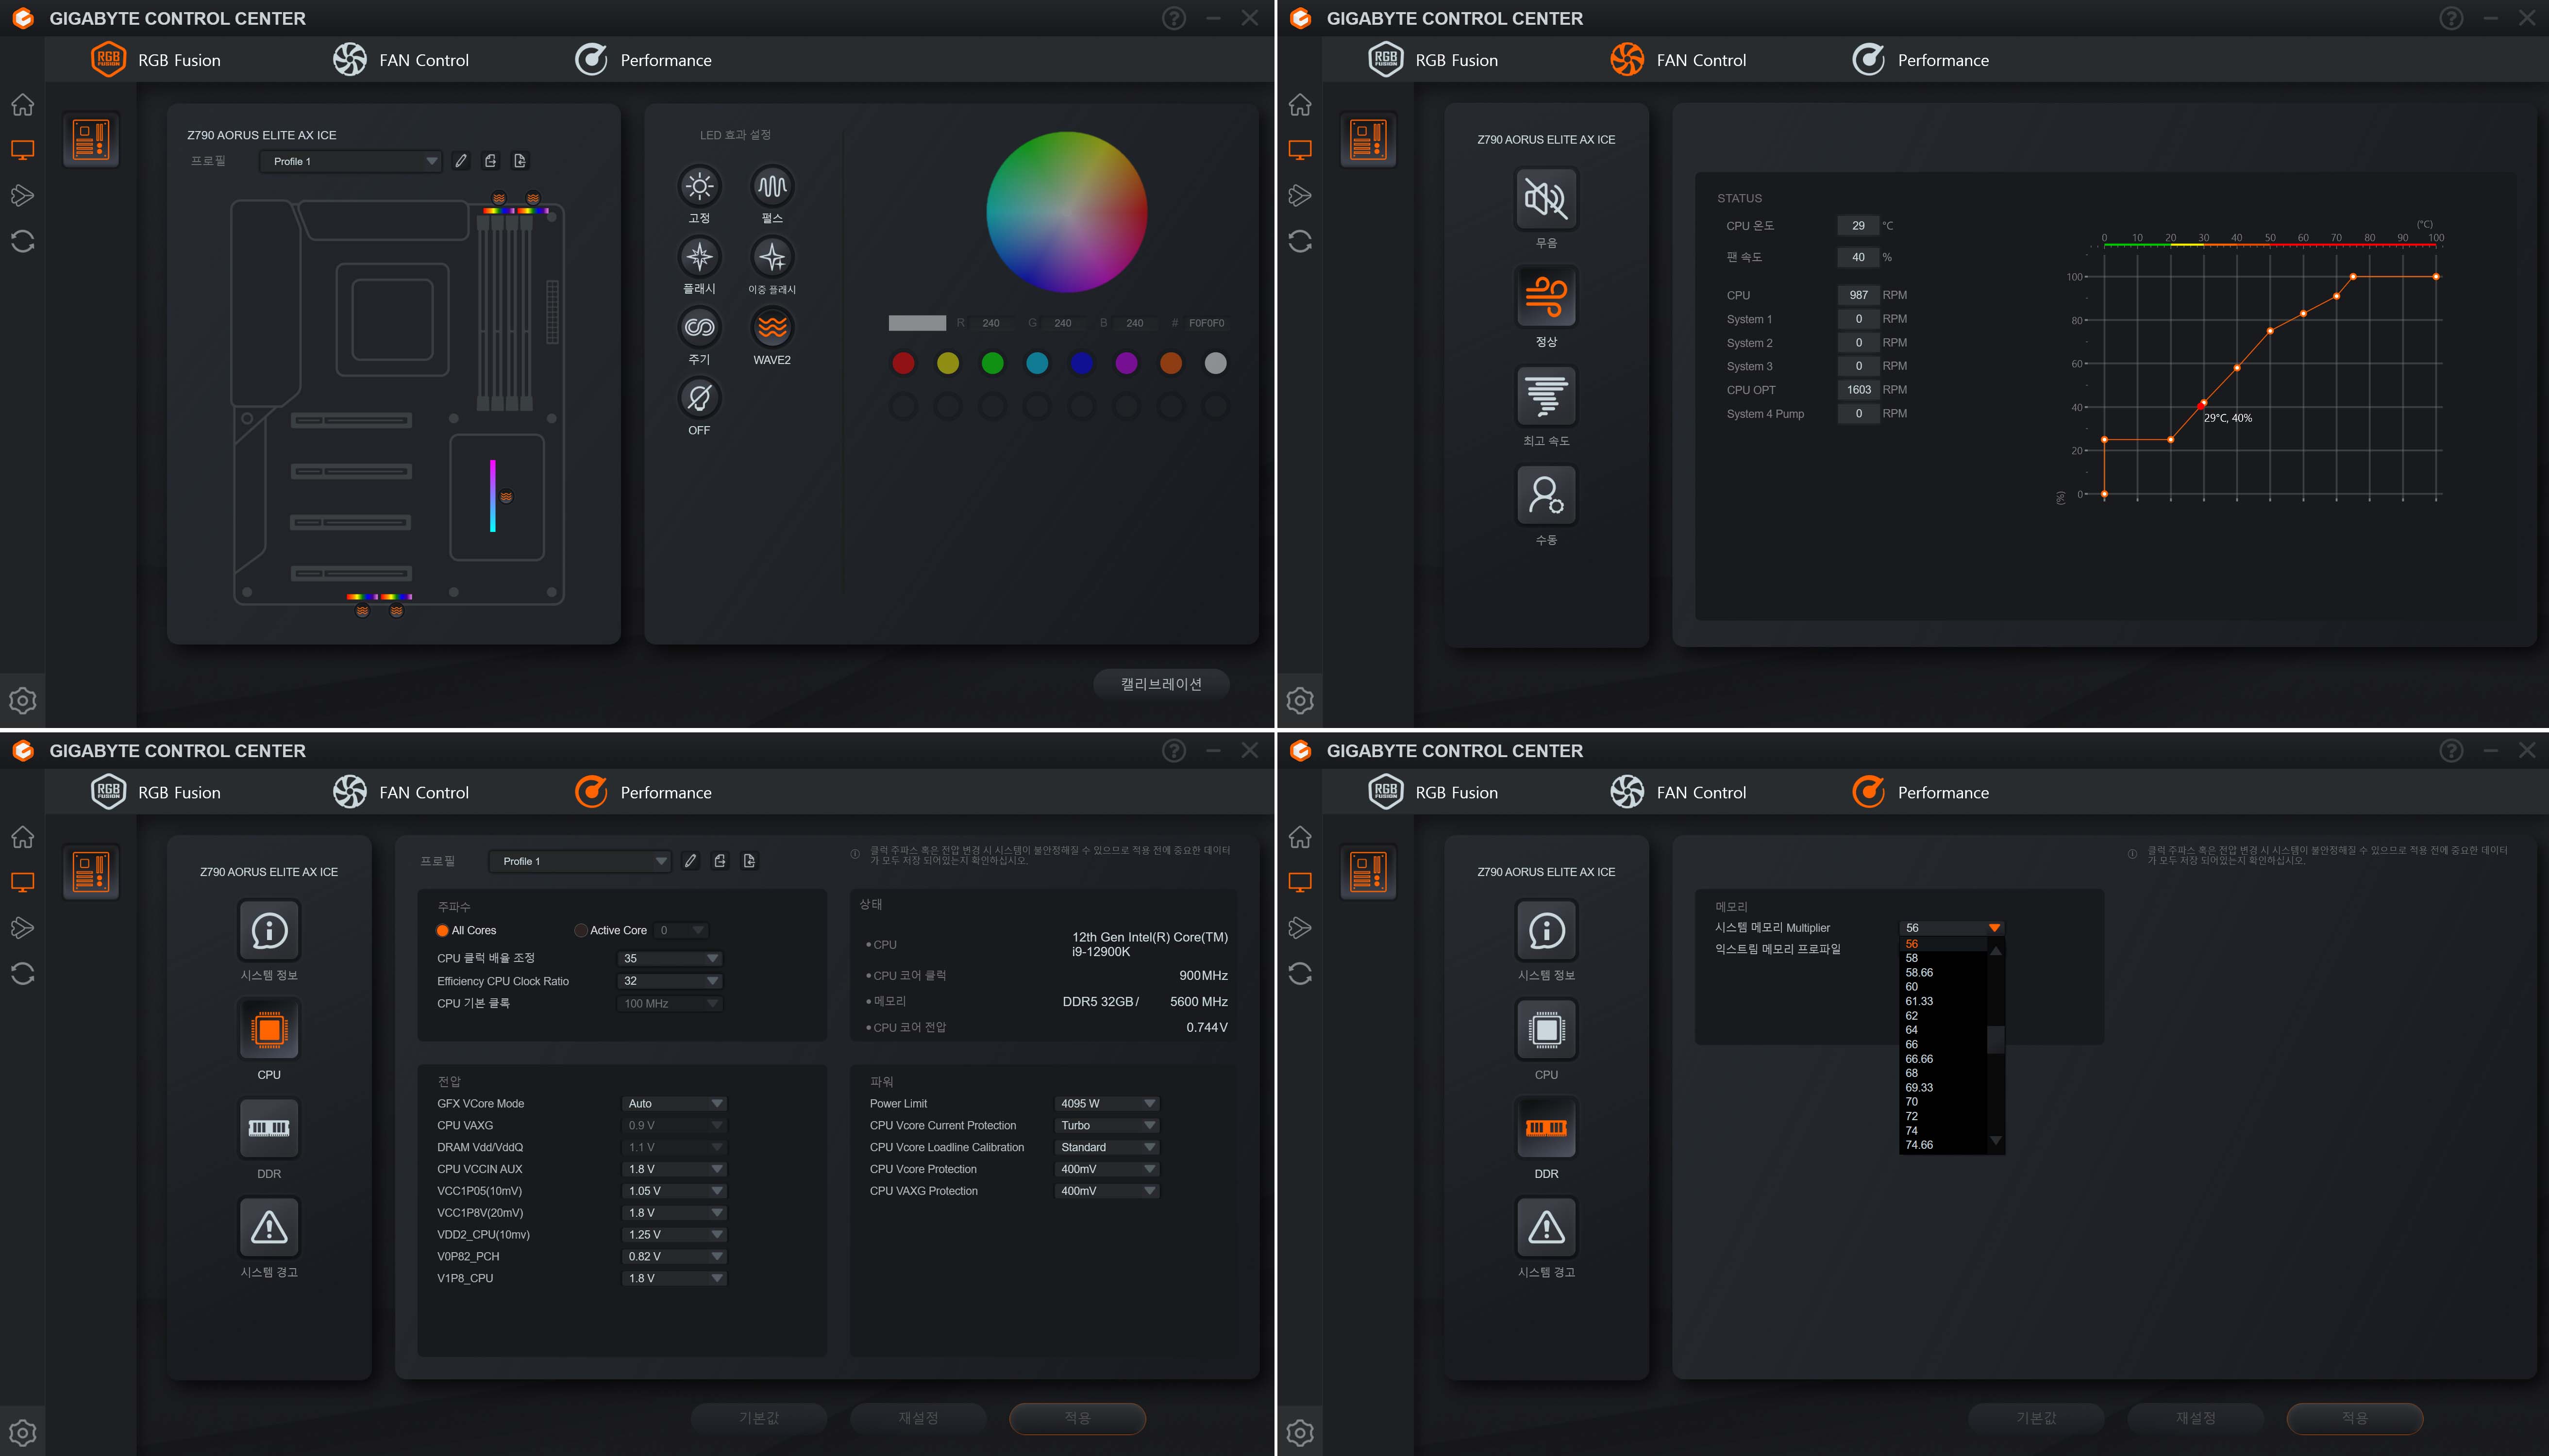Select the 고정 static LED mode
The image size is (2549, 1456).
(699, 187)
